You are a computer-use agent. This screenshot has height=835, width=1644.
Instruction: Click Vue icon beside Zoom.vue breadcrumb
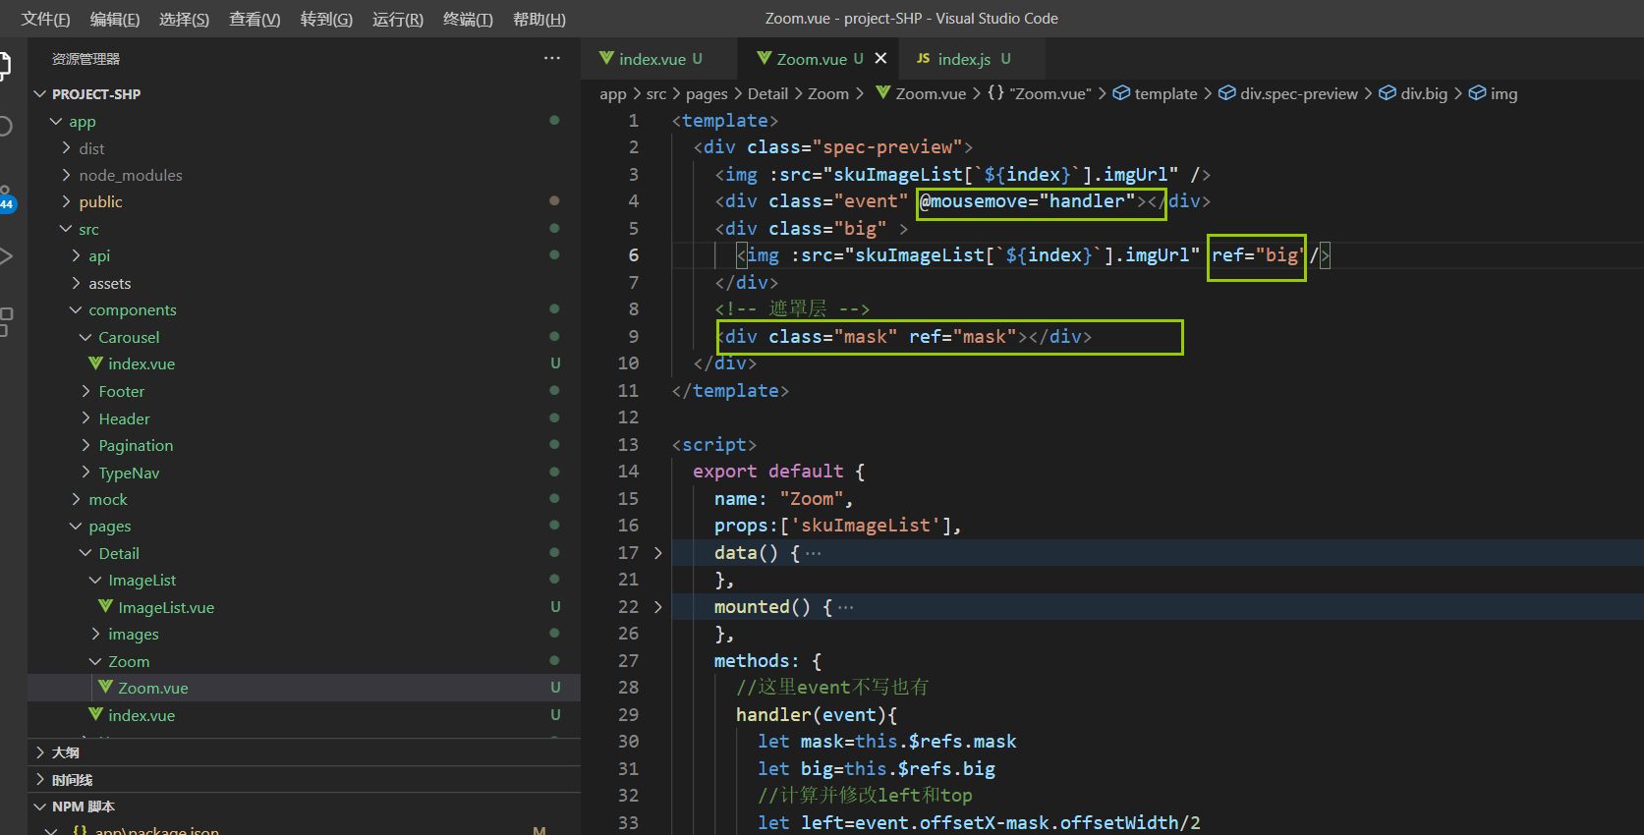883,93
